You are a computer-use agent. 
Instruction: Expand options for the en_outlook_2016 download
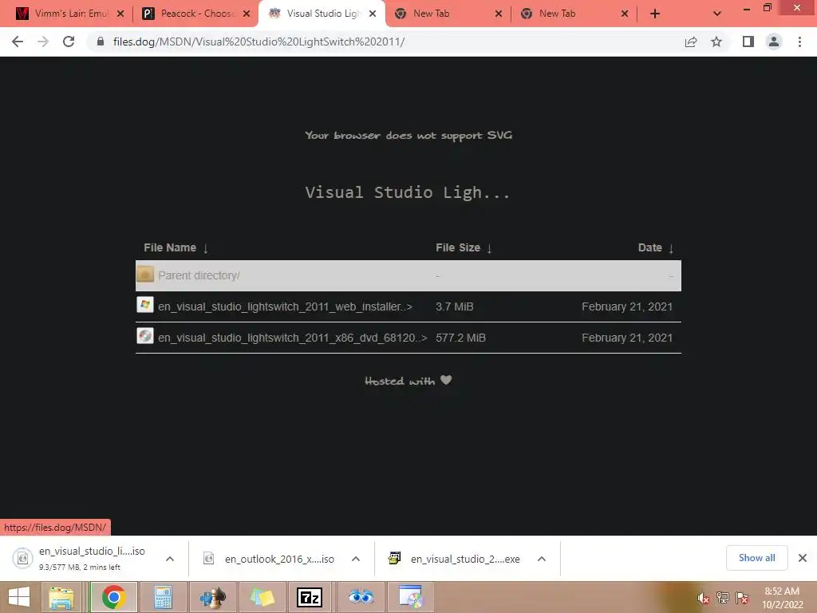pyautogui.click(x=356, y=559)
